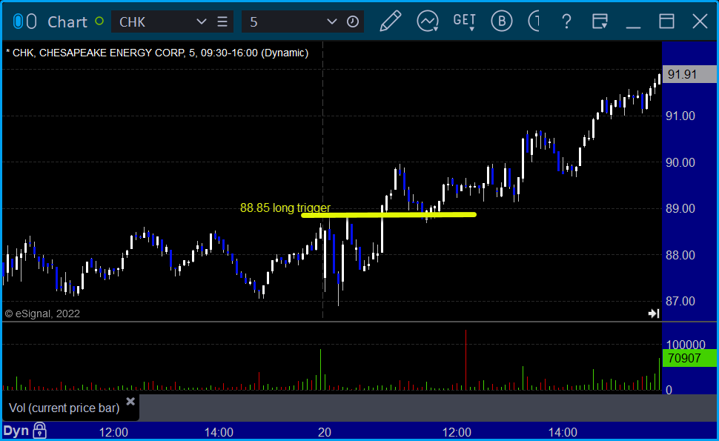Open the CHK symbol dropdown arrow
The width and height of the screenshot is (719, 441).
point(201,21)
